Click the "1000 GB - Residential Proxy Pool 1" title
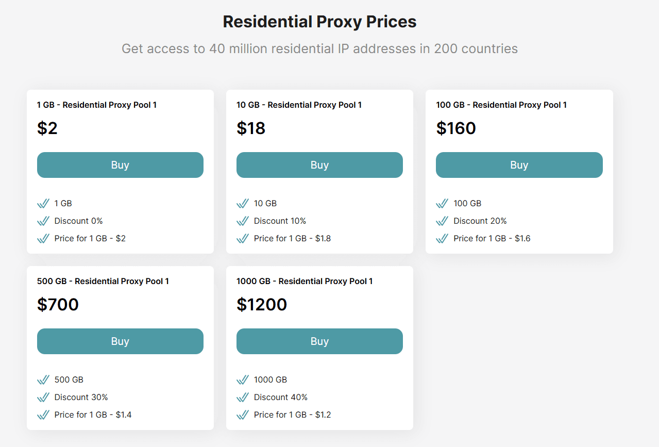The width and height of the screenshot is (659, 447). 305,282
